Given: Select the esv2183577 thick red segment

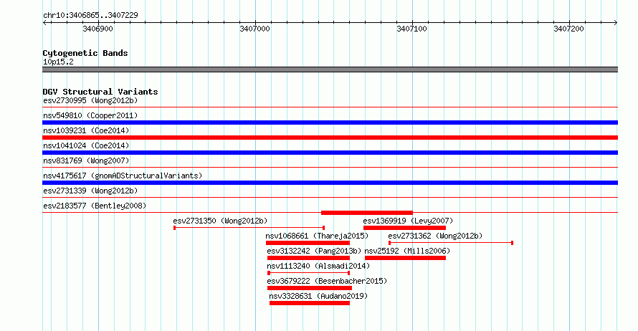Looking at the screenshot, I should pos(367,213).
